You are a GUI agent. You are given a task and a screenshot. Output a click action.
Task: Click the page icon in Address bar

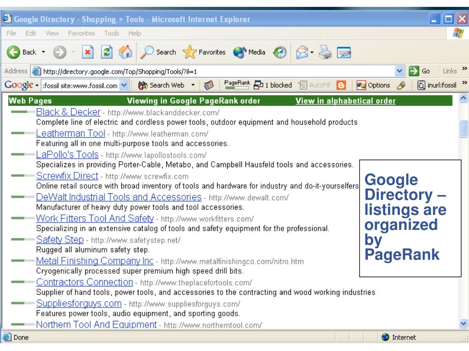click(x=36, y=71)
